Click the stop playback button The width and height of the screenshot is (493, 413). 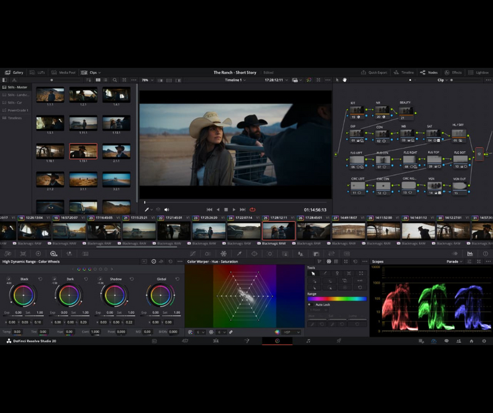click(226, 210)
